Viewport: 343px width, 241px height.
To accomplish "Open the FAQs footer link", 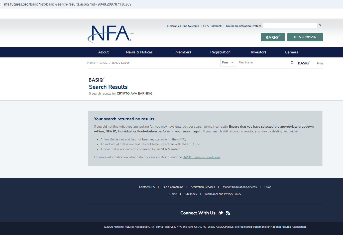I will click(268, 187).
